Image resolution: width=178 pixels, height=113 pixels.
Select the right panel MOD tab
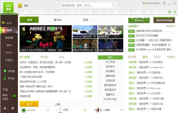tap(157, 57)
